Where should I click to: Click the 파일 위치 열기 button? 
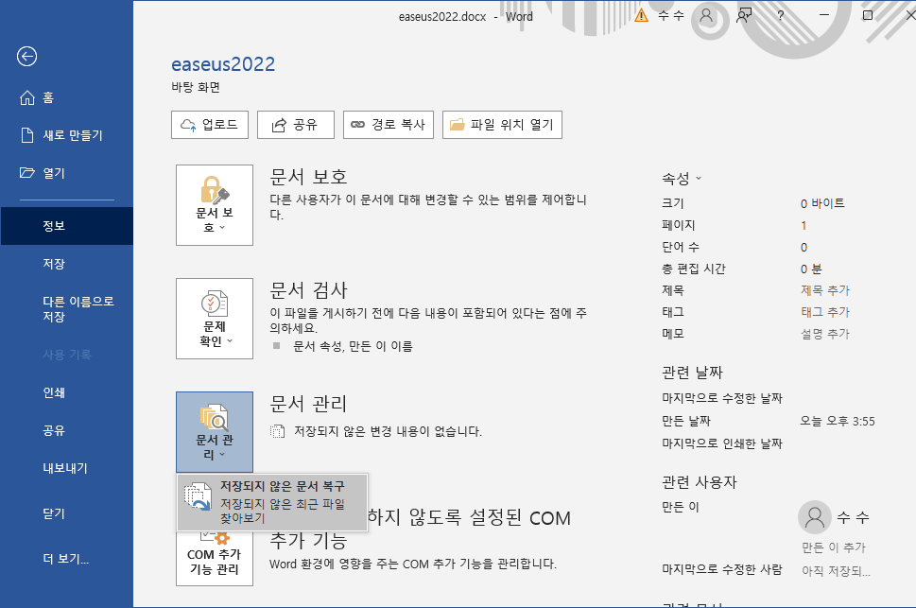click(x=502, y=124)
